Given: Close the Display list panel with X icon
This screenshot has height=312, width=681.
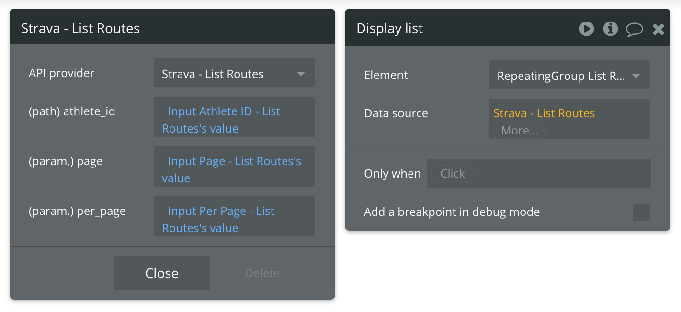Looking at the screenshot, I should click(x=658, y=29).
